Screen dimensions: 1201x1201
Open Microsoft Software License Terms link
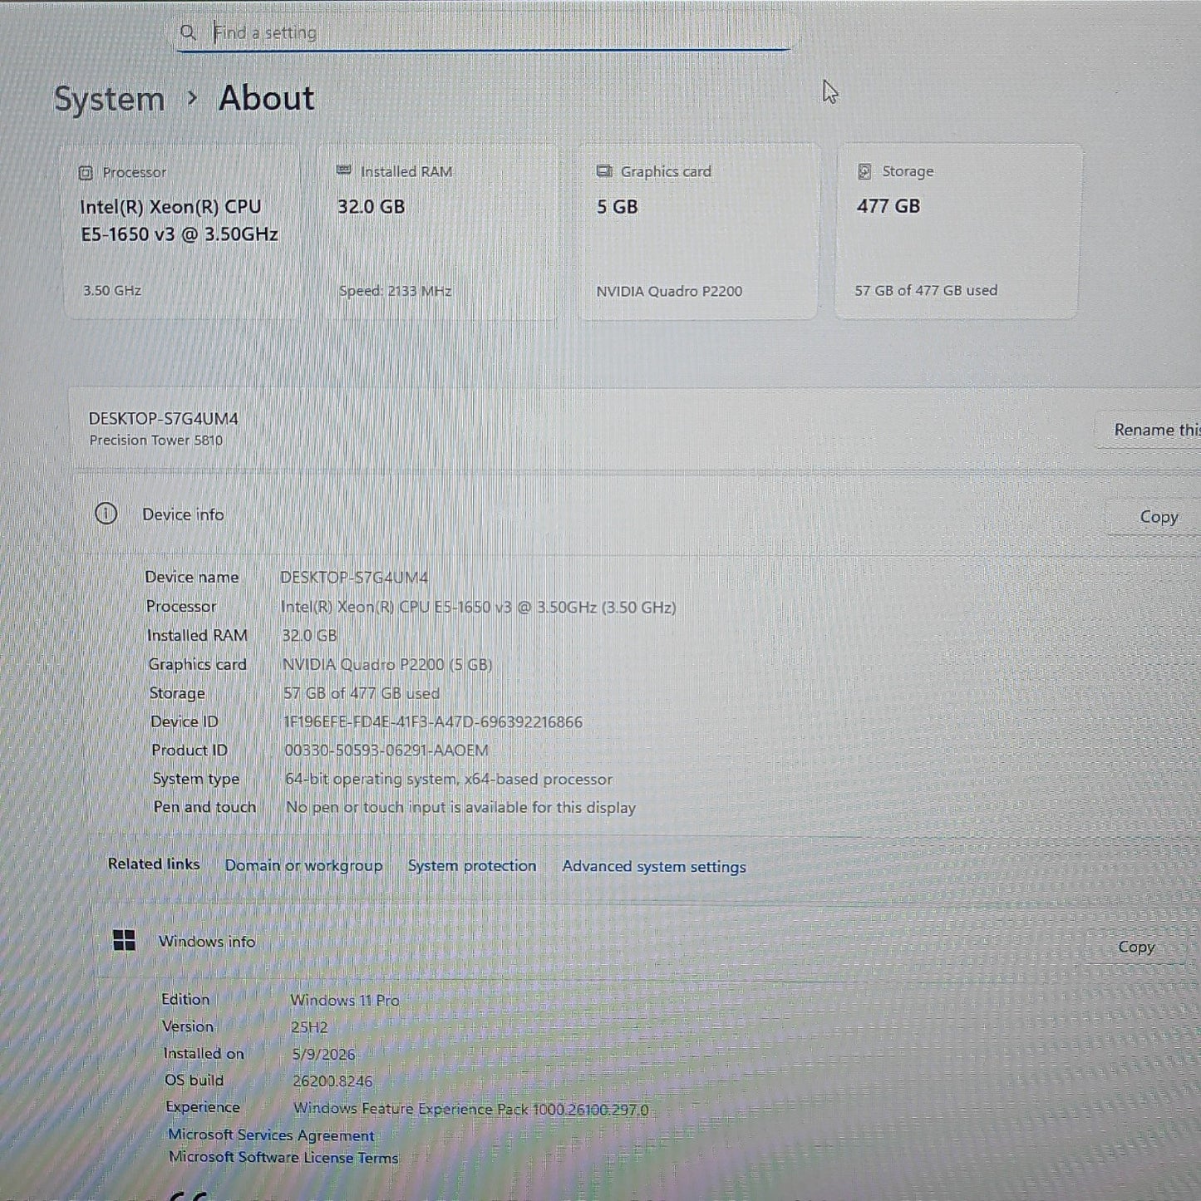pos(283,1158)
